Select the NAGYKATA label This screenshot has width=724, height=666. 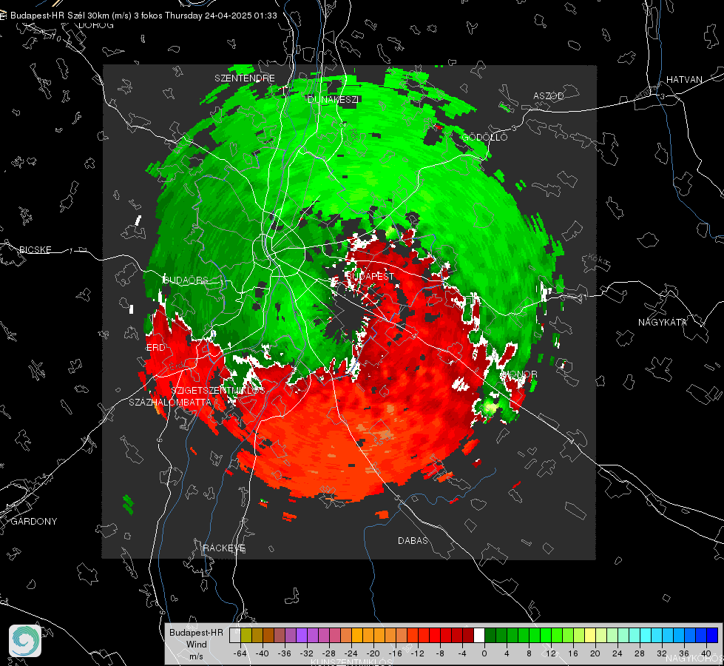pyautogui.click(x=663, y=323)
